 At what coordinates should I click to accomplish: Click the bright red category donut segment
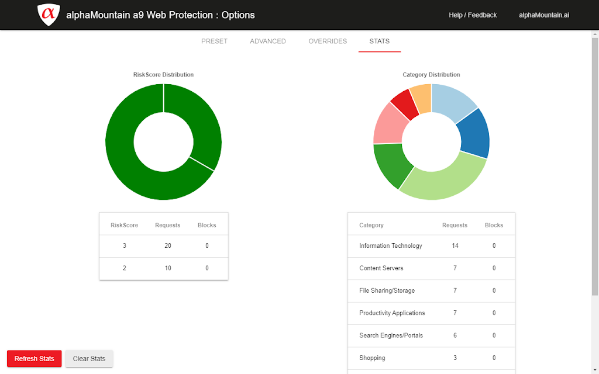coord(405,104)
